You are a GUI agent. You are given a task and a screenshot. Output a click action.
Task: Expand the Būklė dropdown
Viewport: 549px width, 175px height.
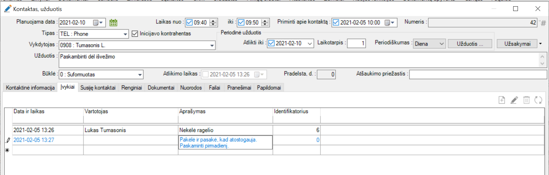coord(140,74)
